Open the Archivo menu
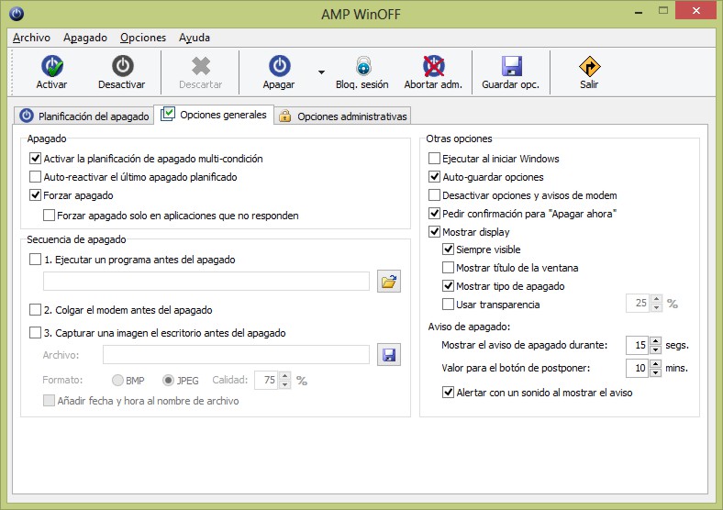The image size is (723, 510). (31, 38)
